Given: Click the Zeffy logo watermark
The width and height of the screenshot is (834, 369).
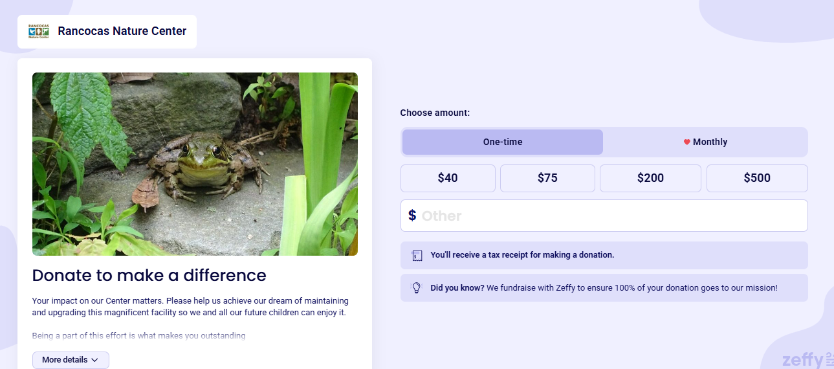Looking at the screenshot, I should pyautogui.click(x=804, y=360).
